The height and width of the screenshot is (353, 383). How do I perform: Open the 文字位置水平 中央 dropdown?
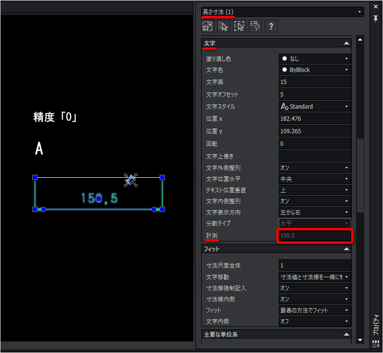[x=315, y=179]
